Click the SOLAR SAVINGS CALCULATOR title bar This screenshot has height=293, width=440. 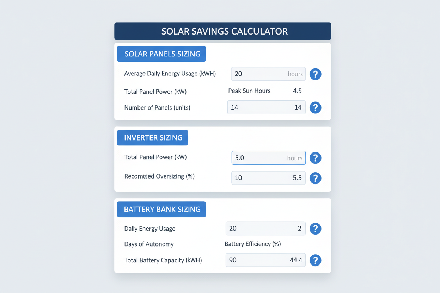(222, 31)
